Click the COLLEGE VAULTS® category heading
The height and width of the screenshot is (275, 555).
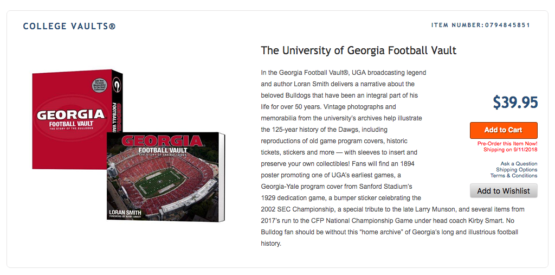coord(69,26)
